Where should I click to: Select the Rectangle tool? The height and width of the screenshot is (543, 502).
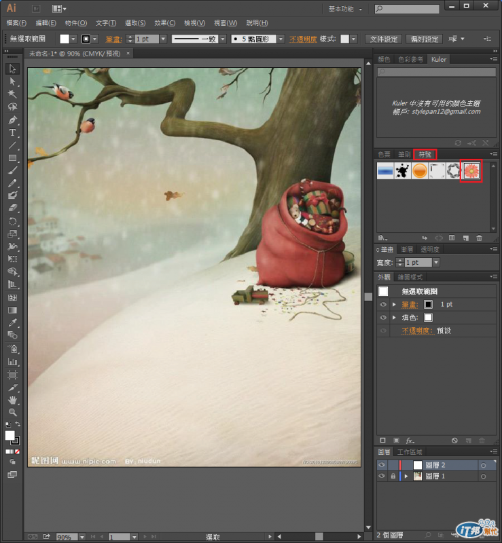click(12, 158)
